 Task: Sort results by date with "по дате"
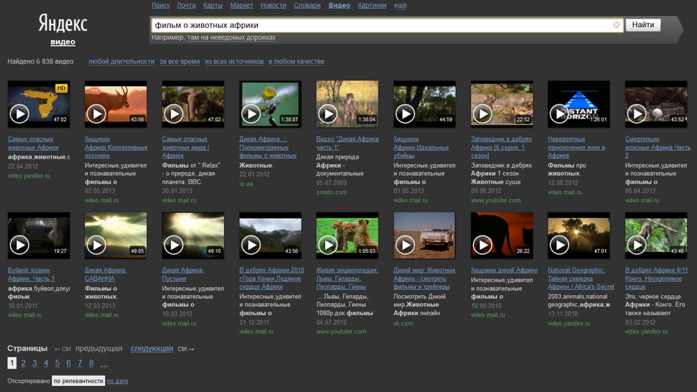(117, 381)
